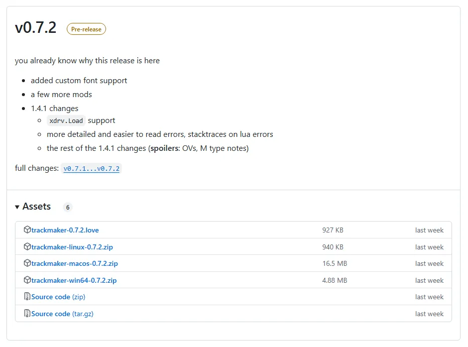Click the package icon beside trackmaker-linux-0.7.2.zip
The image size is (468, 347).
tap(27, 247)
